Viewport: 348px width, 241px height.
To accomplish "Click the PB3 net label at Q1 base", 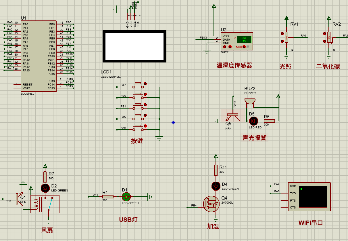I will pyautogui.click(x=8, y=201).
